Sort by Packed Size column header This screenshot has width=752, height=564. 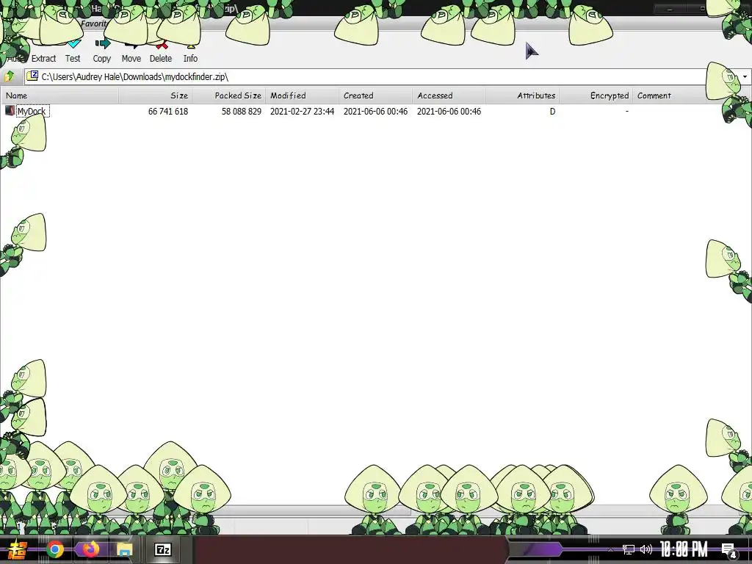click(229, 95)
